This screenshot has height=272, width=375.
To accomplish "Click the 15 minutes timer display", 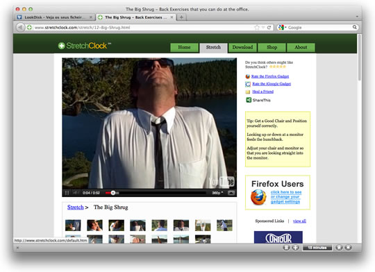I will [317, 248].
